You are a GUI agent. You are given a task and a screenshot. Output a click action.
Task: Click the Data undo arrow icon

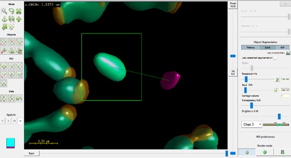click(19, 98)
